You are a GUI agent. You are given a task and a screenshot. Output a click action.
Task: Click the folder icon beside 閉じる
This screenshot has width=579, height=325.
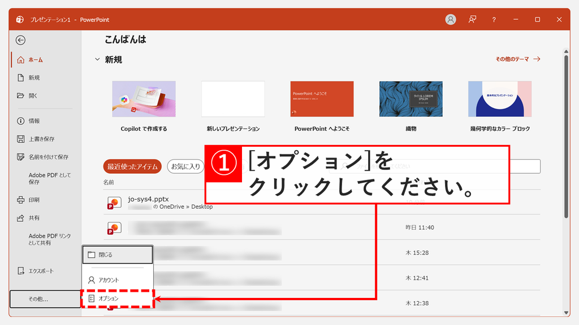[92, 254]
